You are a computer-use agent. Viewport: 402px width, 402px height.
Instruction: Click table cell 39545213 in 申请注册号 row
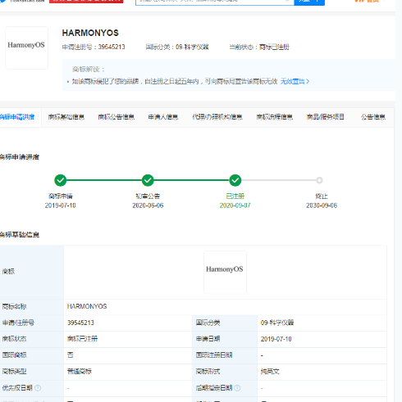pyautogui.click(x=80, y=323)
